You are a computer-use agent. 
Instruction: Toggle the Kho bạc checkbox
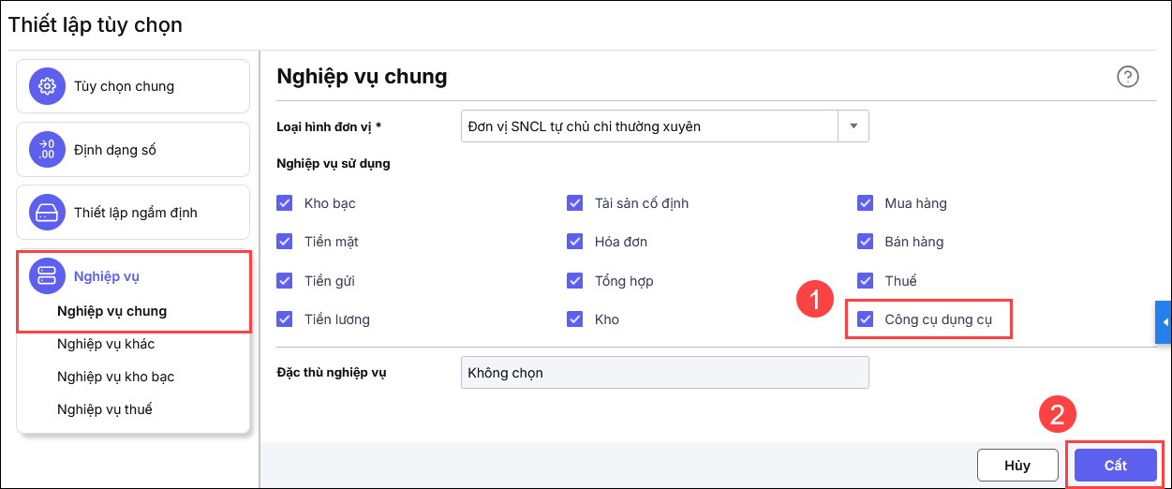click(285, 203)
